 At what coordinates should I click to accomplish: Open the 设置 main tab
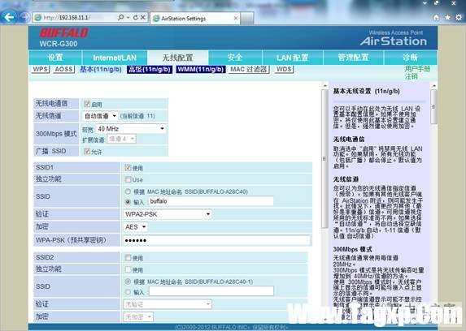pos(55,58)
